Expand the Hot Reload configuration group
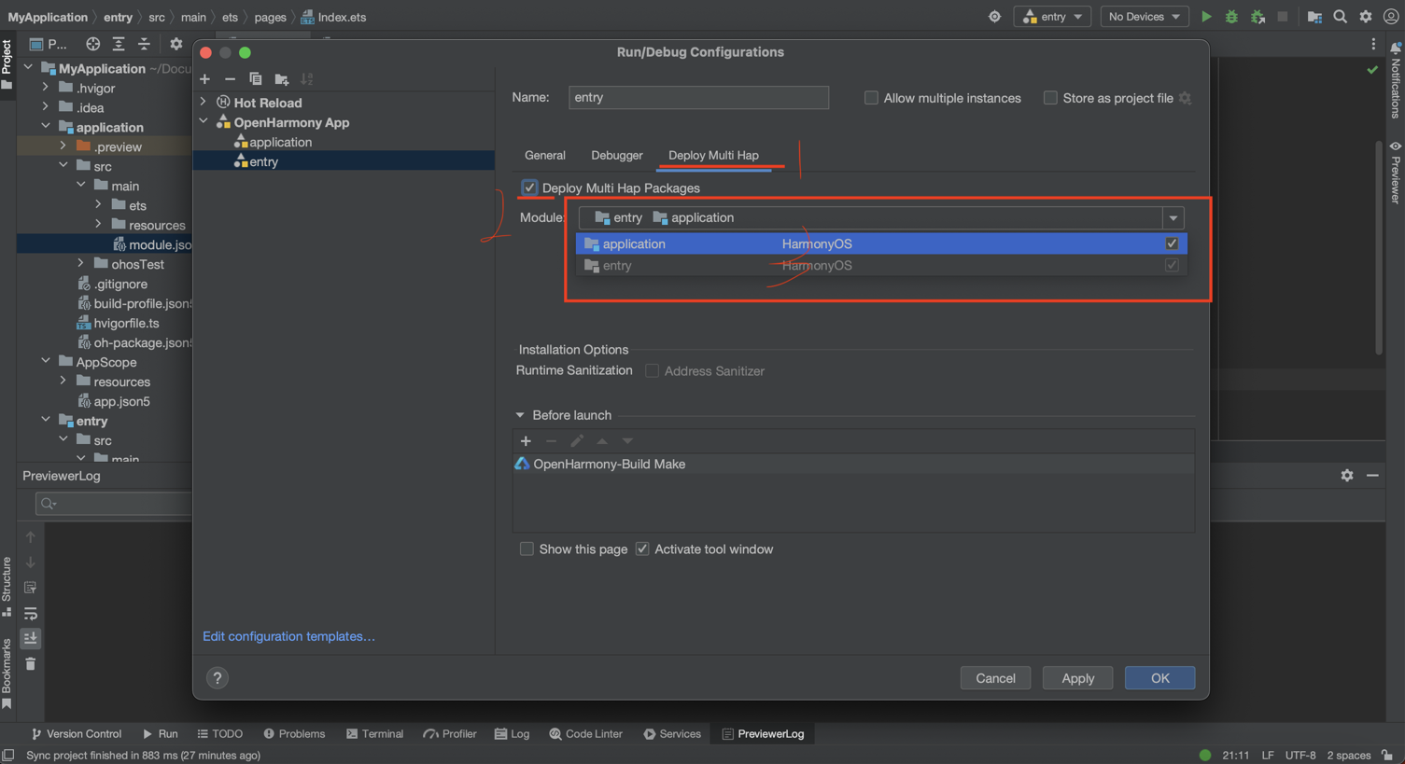Viewport: 1405px width, 764px height. 204,103
